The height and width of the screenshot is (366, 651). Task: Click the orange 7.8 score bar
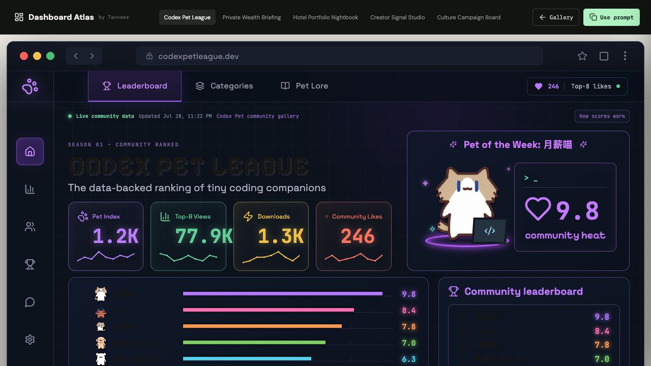tap(262, 326)
